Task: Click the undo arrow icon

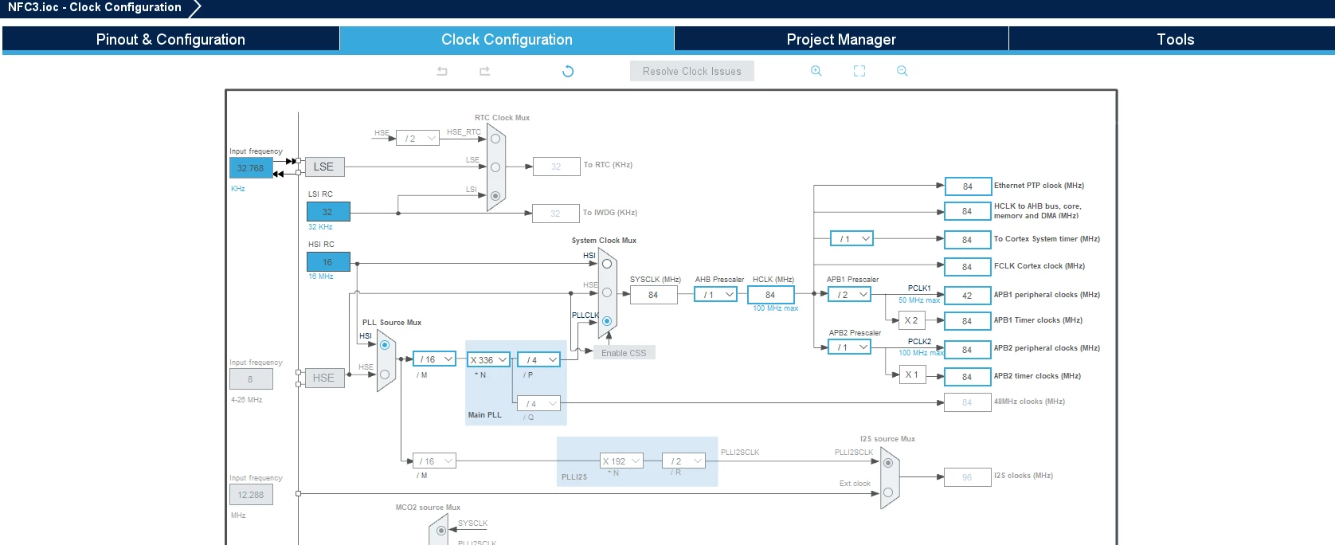Action: click(x=442, y=71)
